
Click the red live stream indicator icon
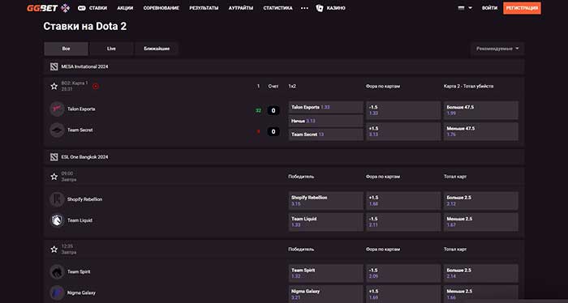96,87
